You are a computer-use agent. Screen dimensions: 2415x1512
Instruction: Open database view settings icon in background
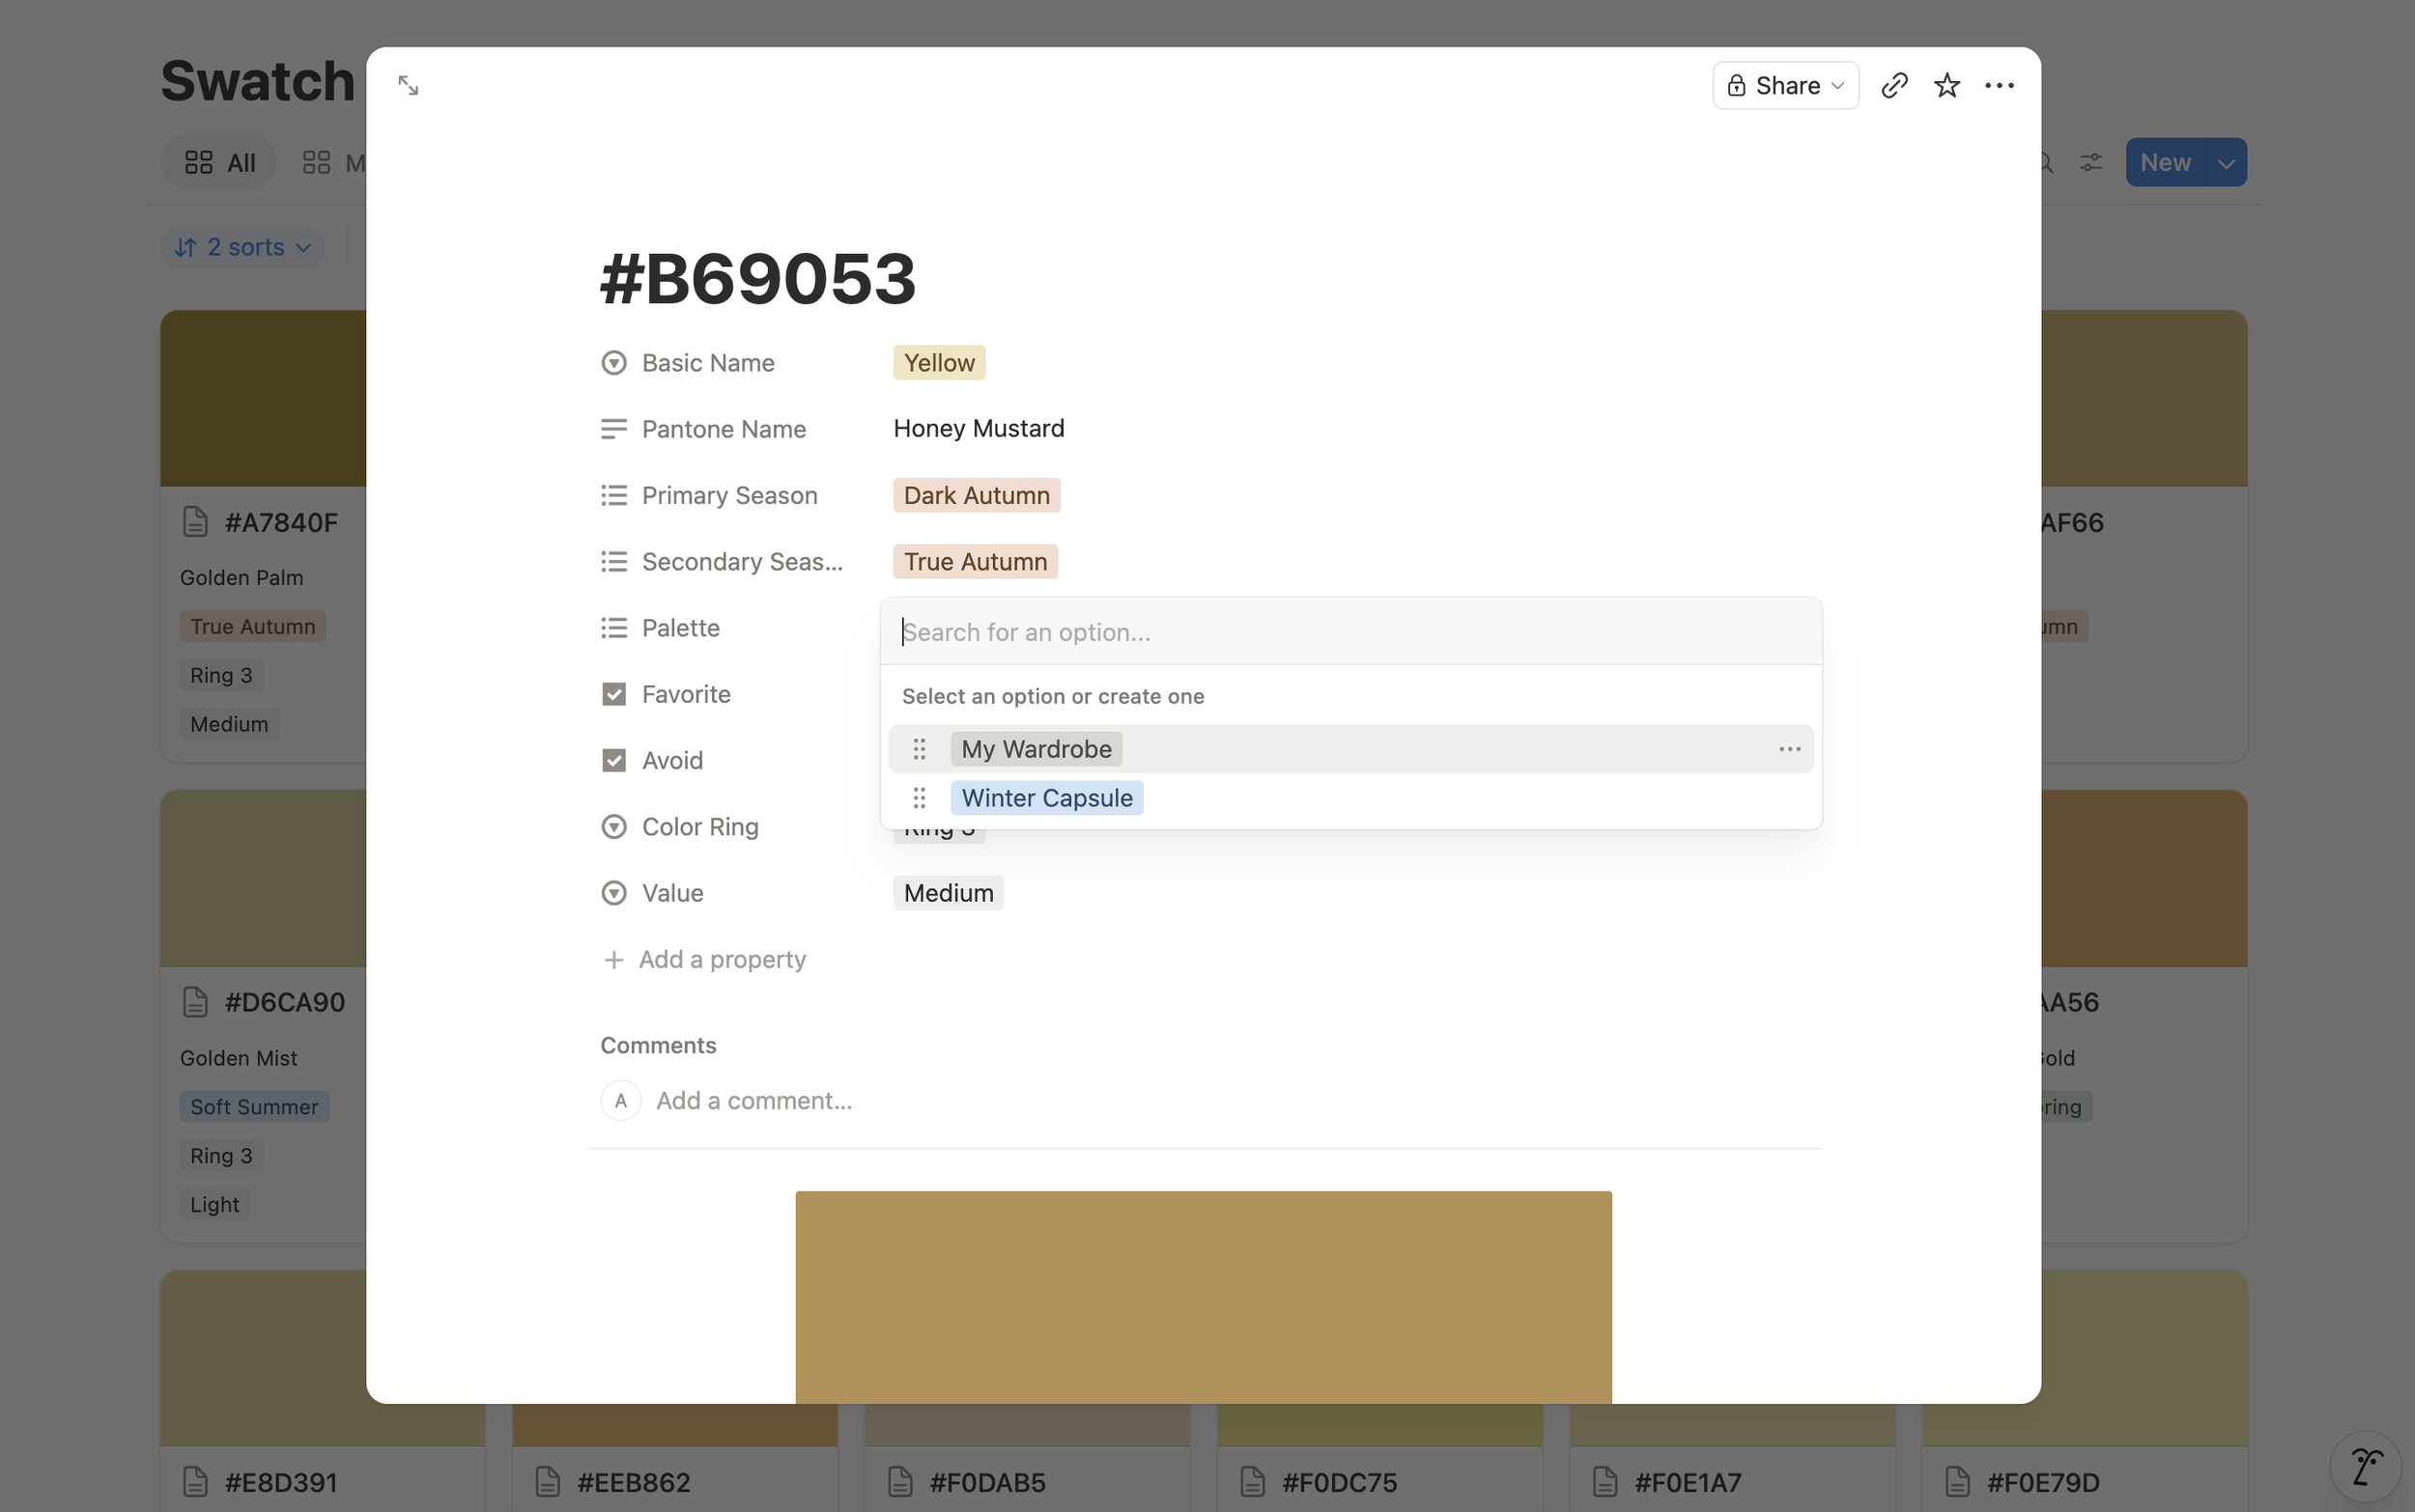[2090, 162]
